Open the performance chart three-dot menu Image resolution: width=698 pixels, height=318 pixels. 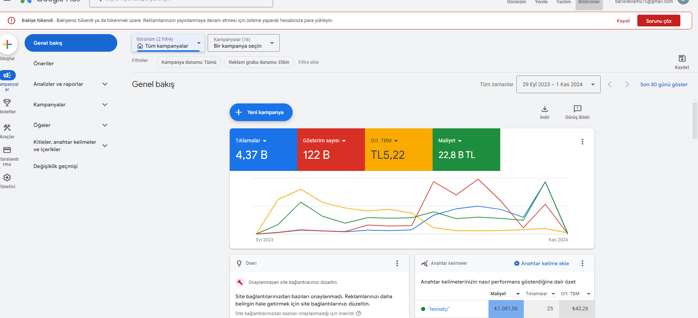[582, 142]
